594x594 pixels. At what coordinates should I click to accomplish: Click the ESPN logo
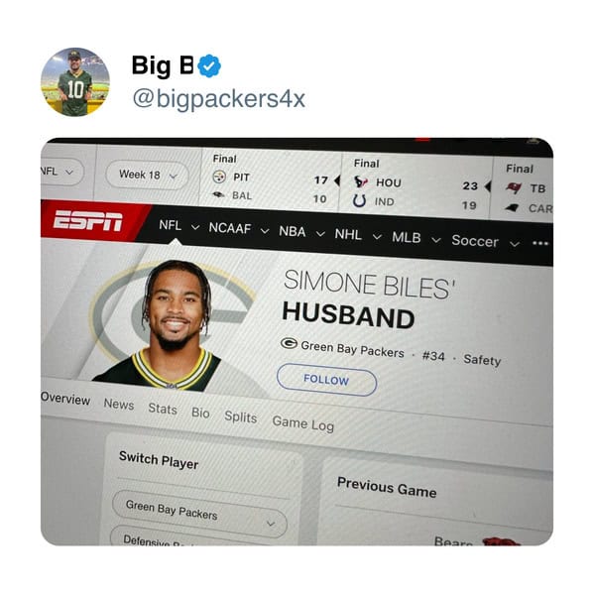point(88,220)
